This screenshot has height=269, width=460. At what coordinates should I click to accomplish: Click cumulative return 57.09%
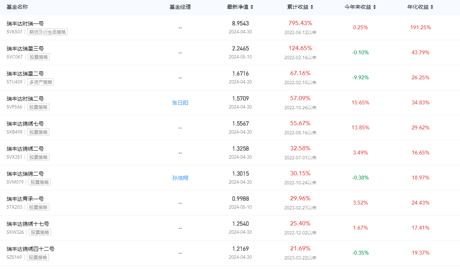pos(300,98)
